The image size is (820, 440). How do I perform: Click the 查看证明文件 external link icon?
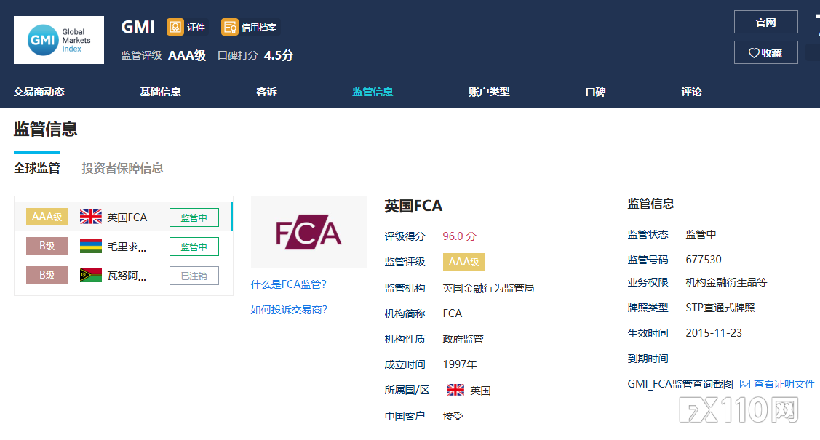pos(745,384)
